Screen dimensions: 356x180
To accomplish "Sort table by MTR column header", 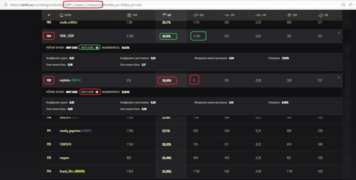I will pos(132,15).
